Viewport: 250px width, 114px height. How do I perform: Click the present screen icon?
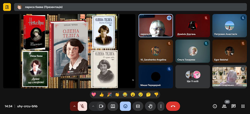[113, 106]
